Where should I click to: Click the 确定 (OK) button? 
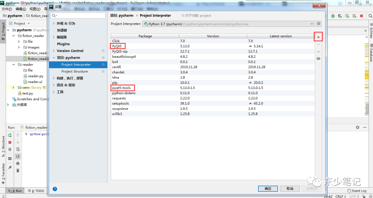(x=268, y=189)
